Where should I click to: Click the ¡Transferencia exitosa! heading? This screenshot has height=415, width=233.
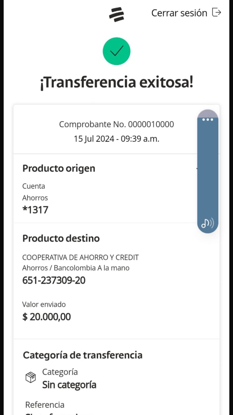point(116,82)
